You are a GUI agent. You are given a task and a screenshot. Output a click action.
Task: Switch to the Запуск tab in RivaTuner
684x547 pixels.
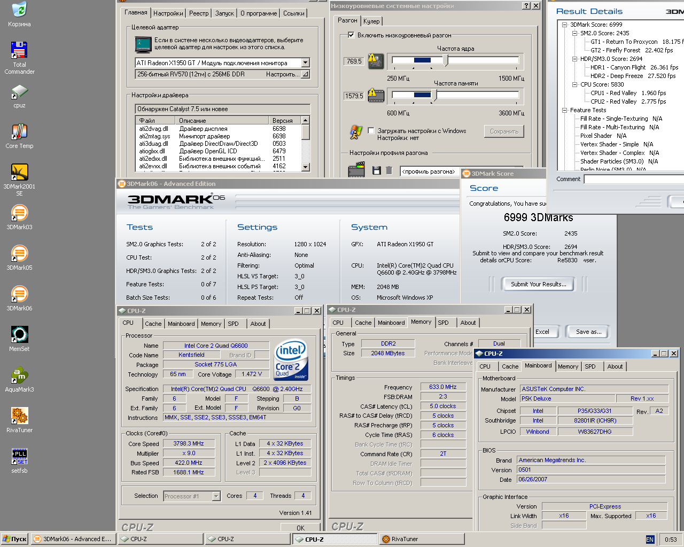(x=224, y=13)
